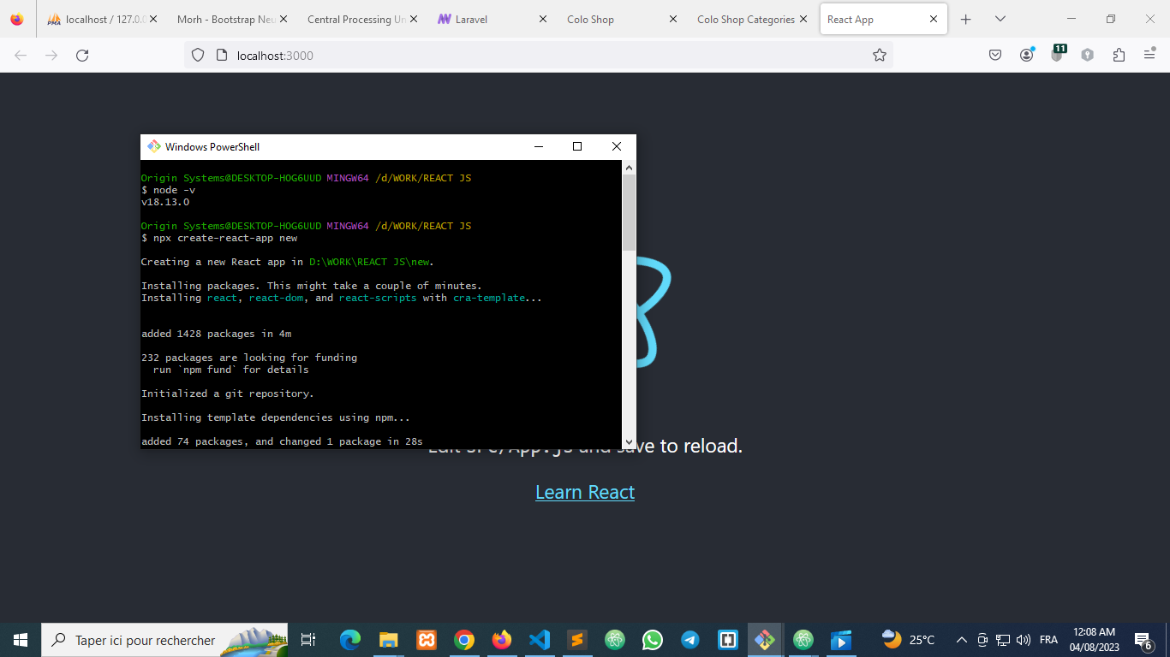Image resolution: width=1170 pixels, height=657 pixels.
Task: Click the Learn React link
Action: coord(585,493)
